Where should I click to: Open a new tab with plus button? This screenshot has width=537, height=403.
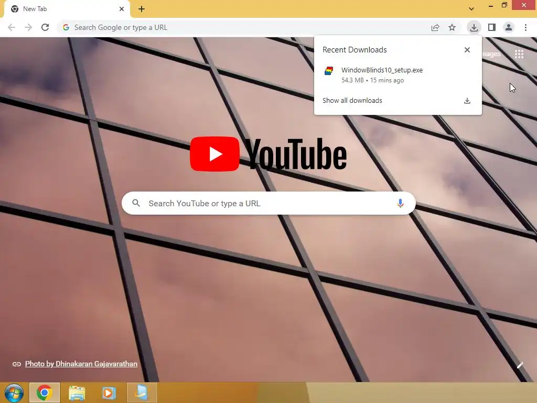[x=142, y=9]
